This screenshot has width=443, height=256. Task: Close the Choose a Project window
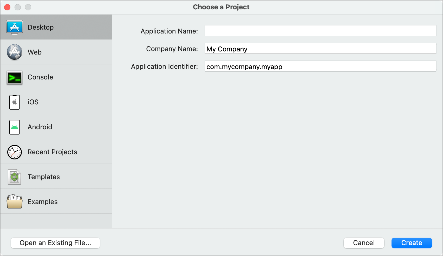point(7,7)
